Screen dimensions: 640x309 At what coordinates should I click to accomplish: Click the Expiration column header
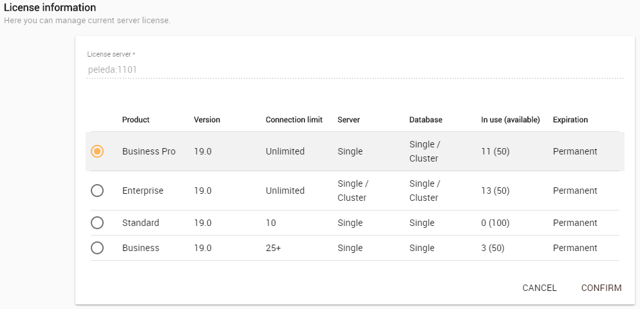[x=570, y=120]
